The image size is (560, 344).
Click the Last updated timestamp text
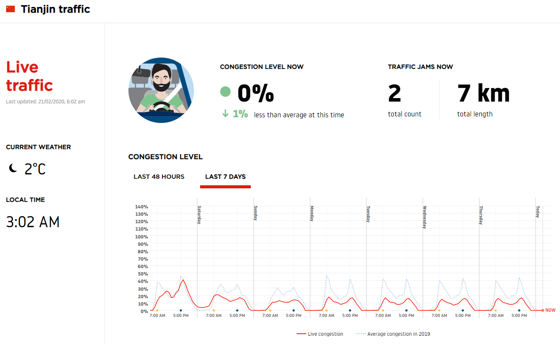click(x=45, y=102)
